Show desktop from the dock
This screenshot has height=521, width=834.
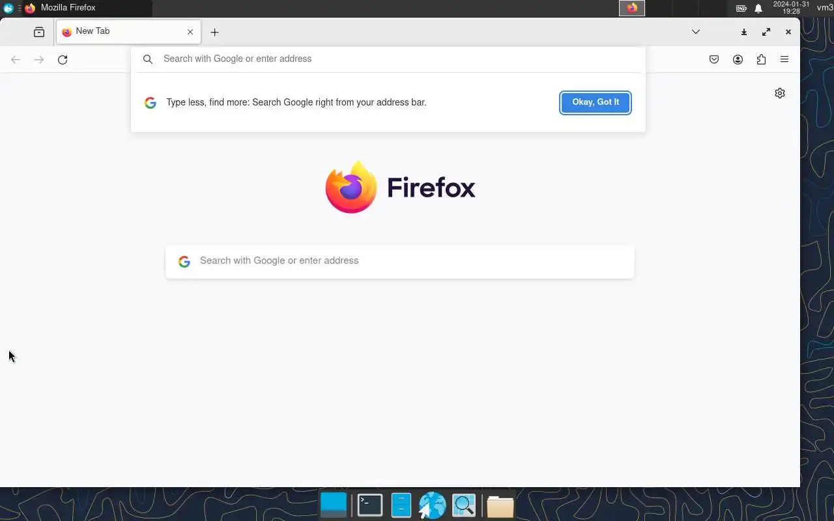tap(334, 505)
